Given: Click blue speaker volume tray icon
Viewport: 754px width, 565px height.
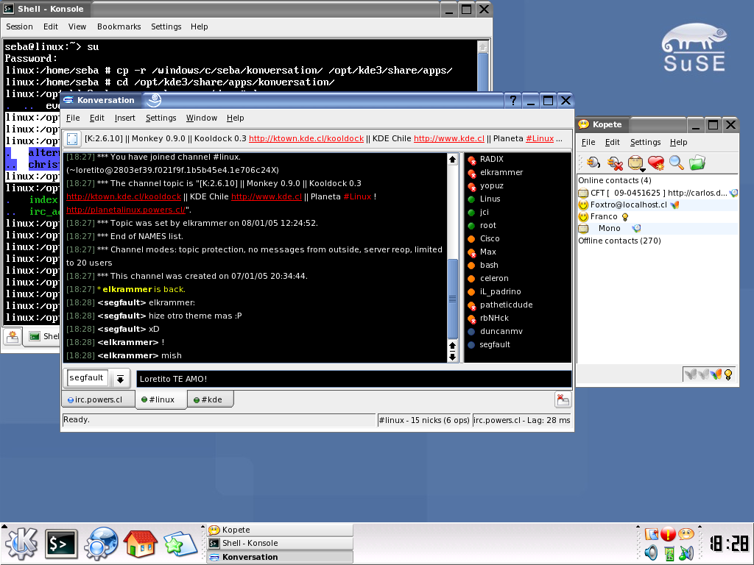Looking at the screenshot, I should click(651, 553).
